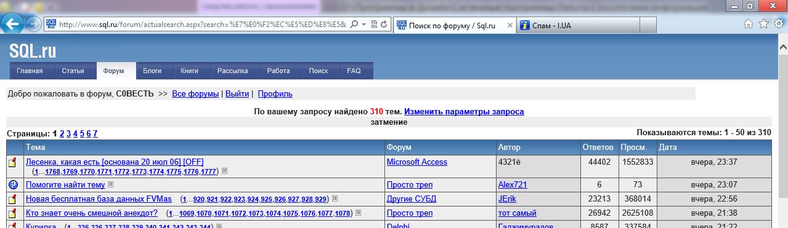The image size is (788, 228).
Task: Click topic icon in 'Кто знает очень смешной анекдот?' row
Action: tap(12, 213)
